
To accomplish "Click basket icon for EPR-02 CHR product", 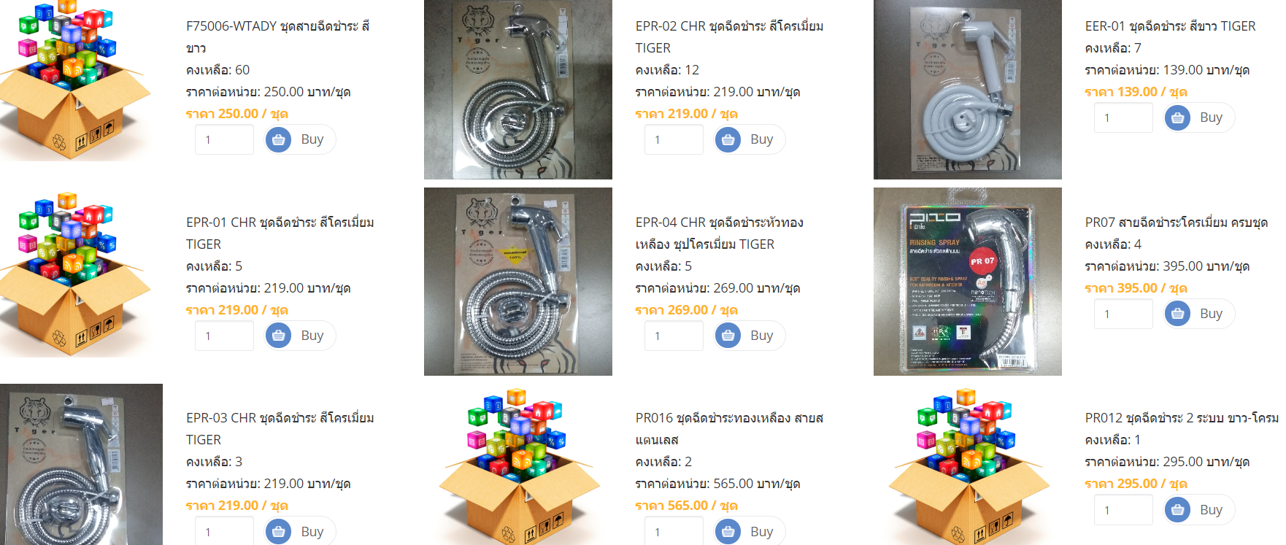I will (728, 139).
